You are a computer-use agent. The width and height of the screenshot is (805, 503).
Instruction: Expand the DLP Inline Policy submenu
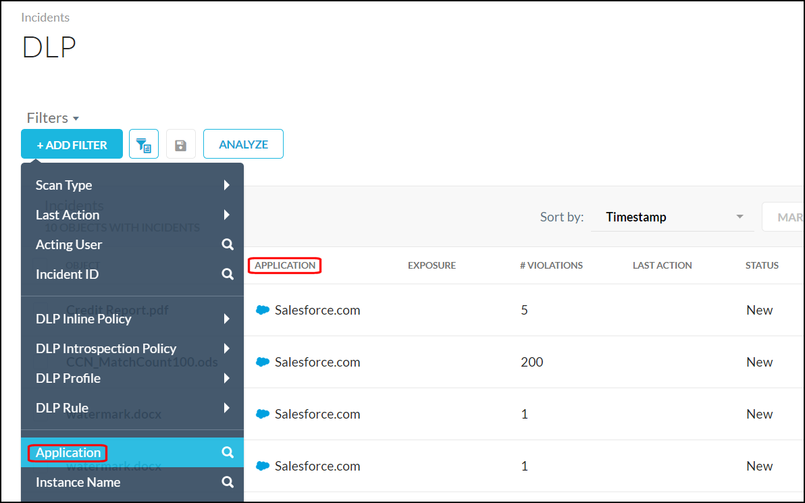pyautogui.click(x=227, y=319)
